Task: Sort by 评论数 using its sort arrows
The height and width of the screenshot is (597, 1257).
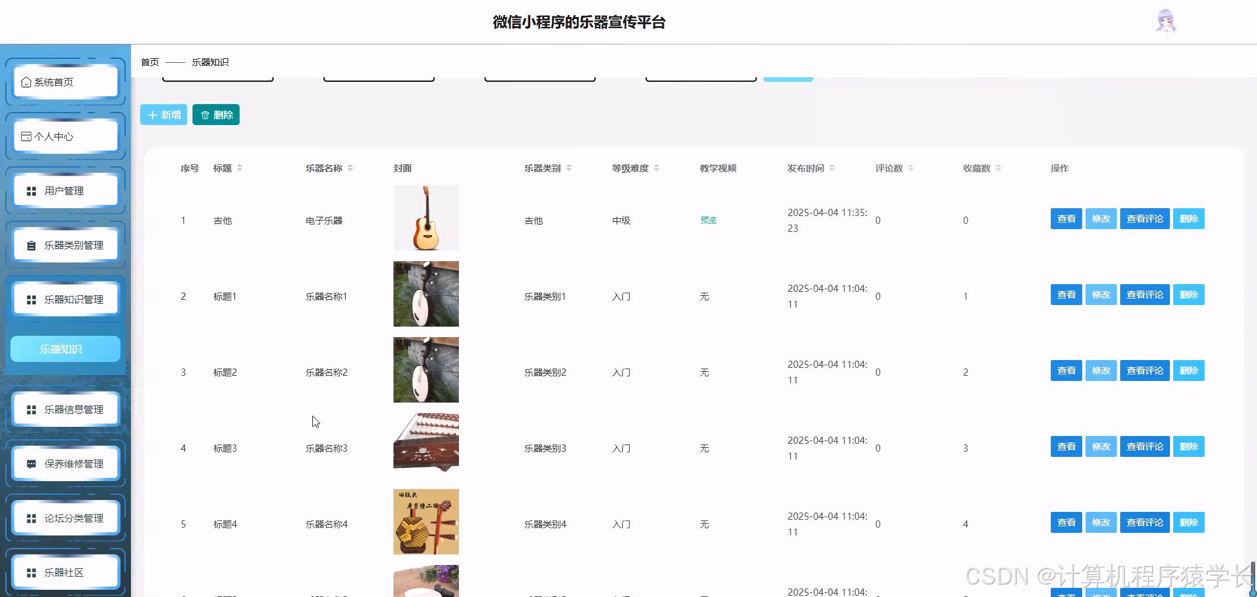Action: click(x=910, y=168)
